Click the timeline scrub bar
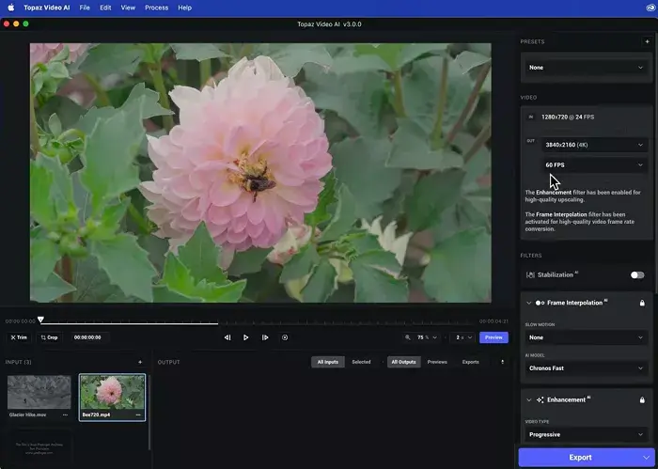This screenshot has width=658, height=469. (x=258, y=323)
